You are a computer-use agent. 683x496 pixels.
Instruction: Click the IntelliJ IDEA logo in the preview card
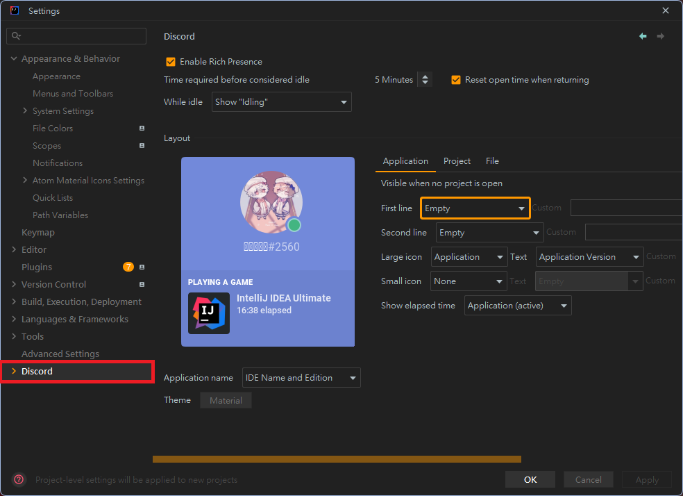point(208,313)
